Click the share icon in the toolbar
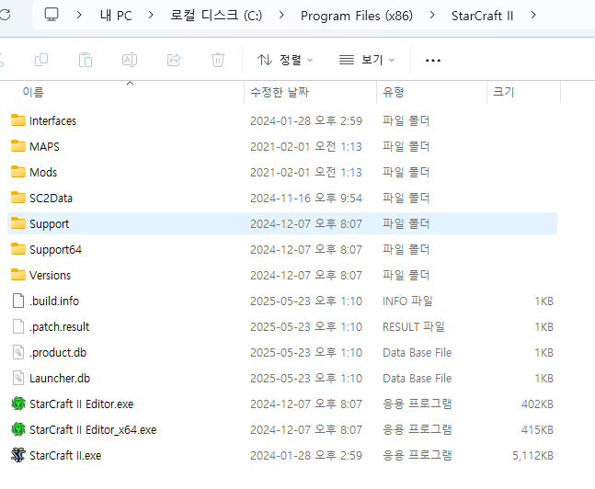The height and width of the screenshot is (489, 595). [174, 60]
